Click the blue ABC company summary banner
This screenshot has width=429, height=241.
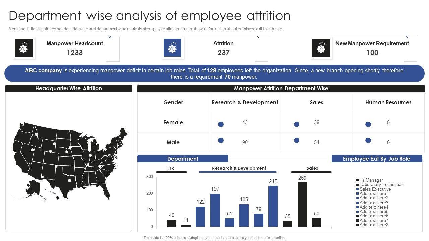point(214,73)
